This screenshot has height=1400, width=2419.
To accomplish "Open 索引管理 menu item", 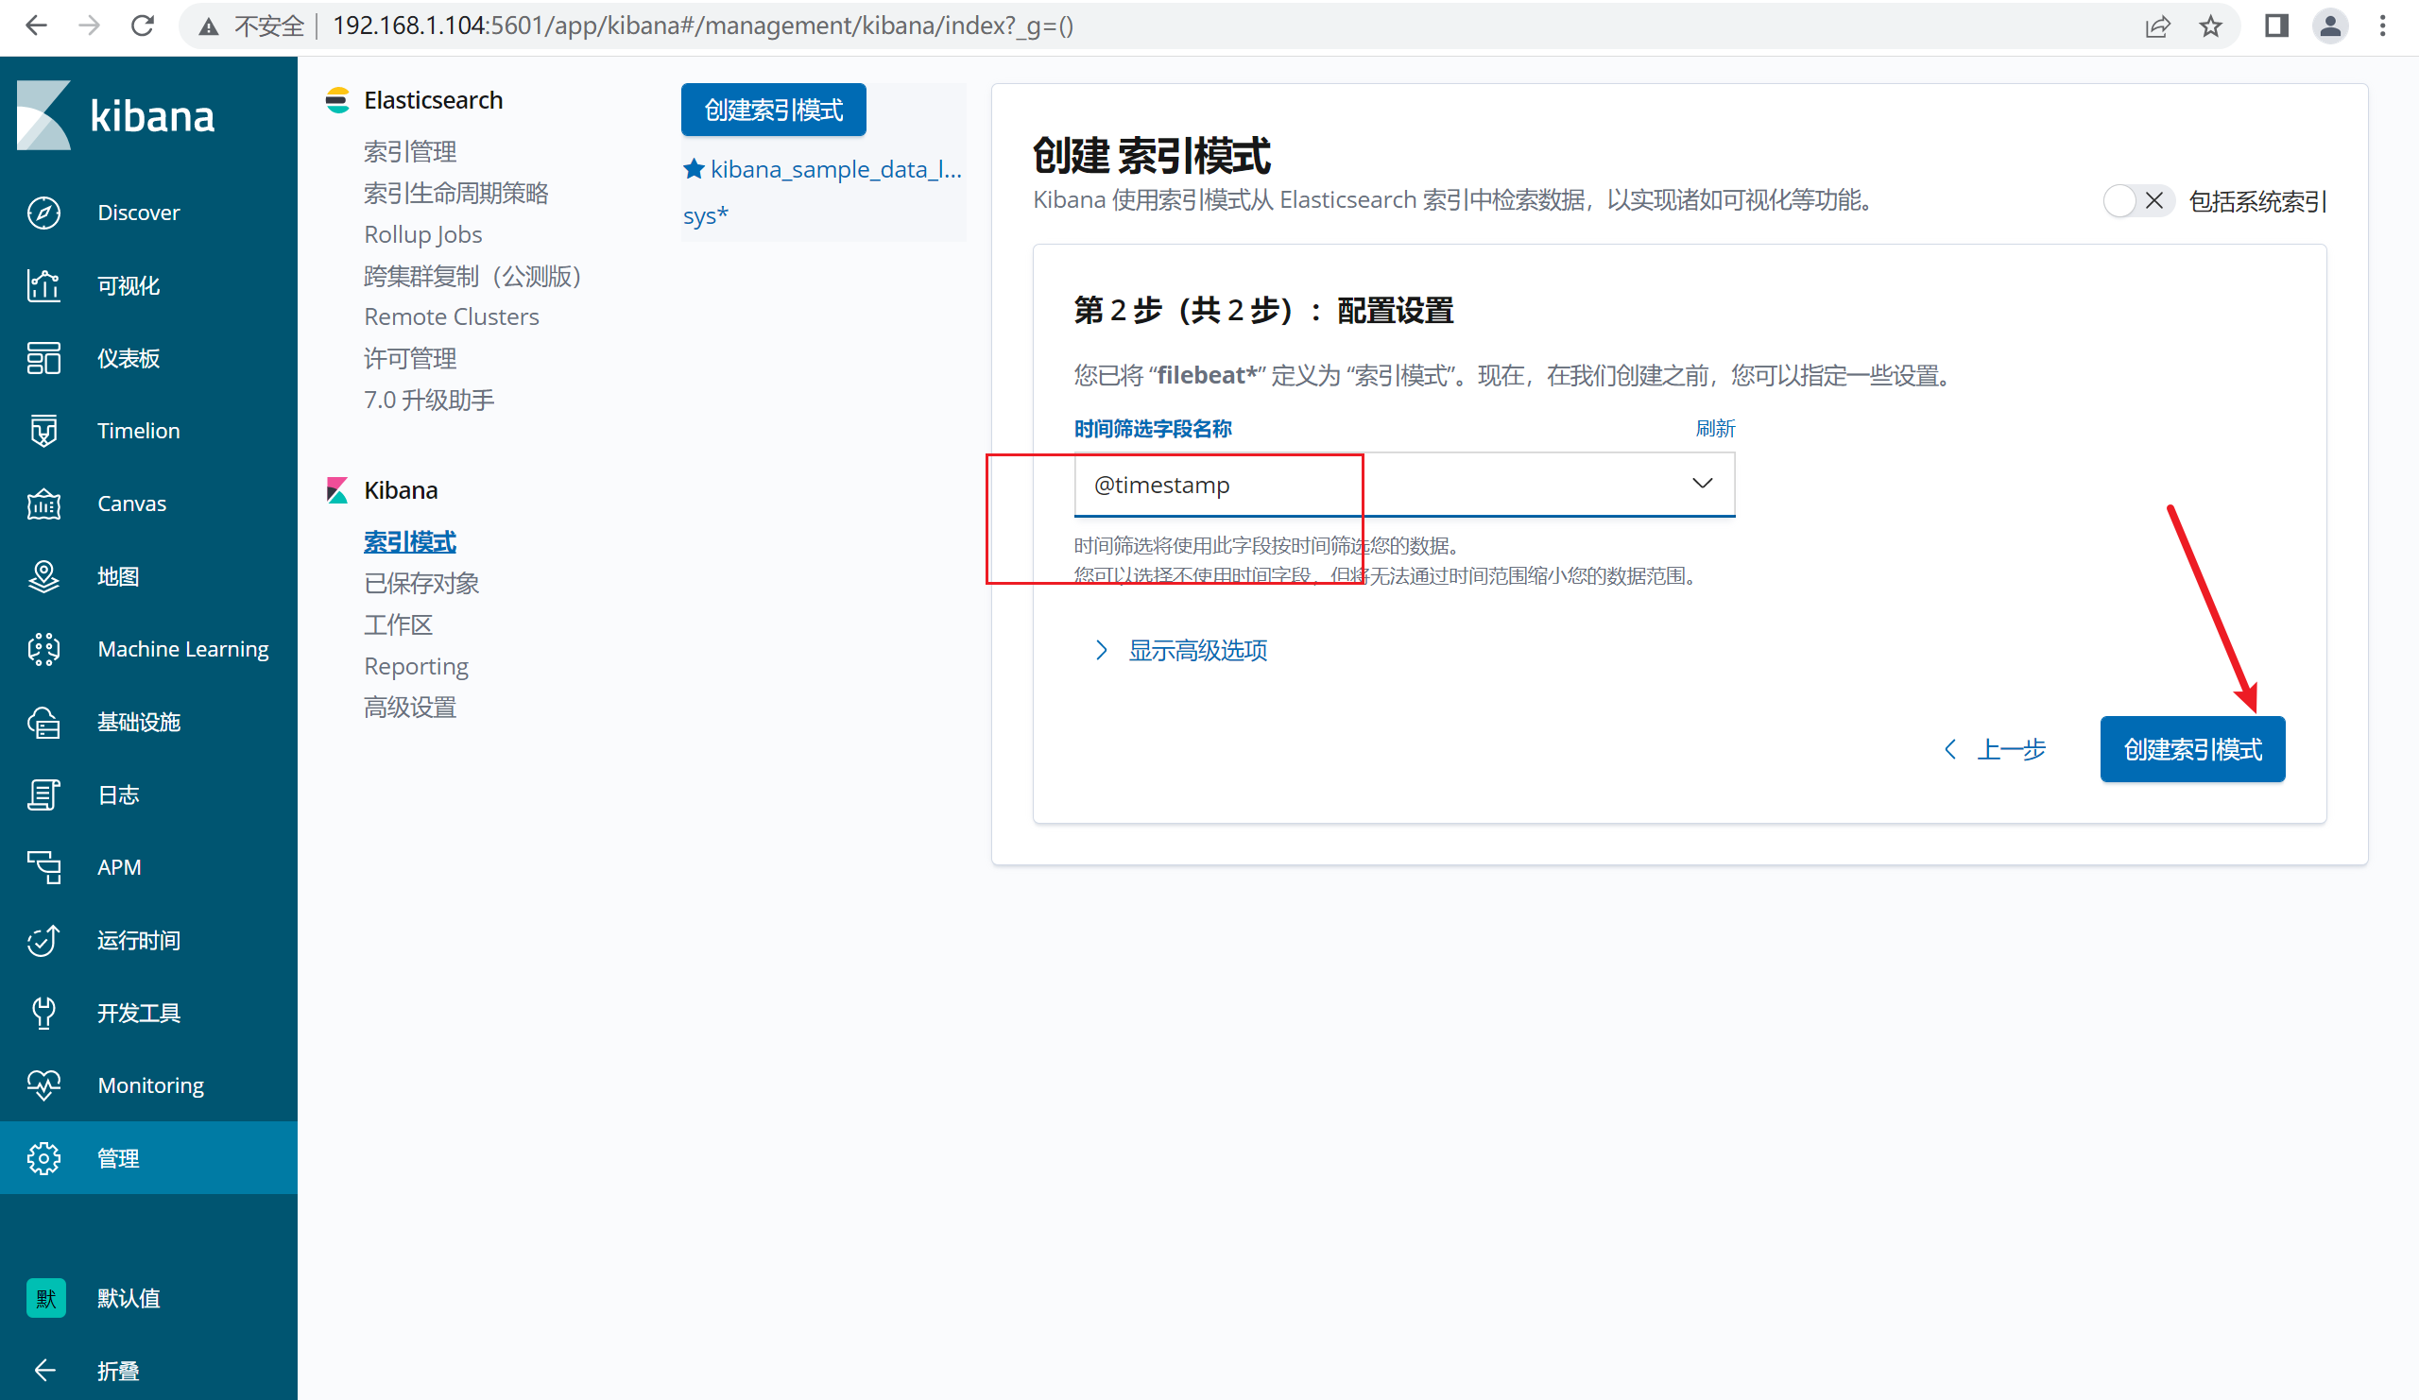I will point(410,151).
